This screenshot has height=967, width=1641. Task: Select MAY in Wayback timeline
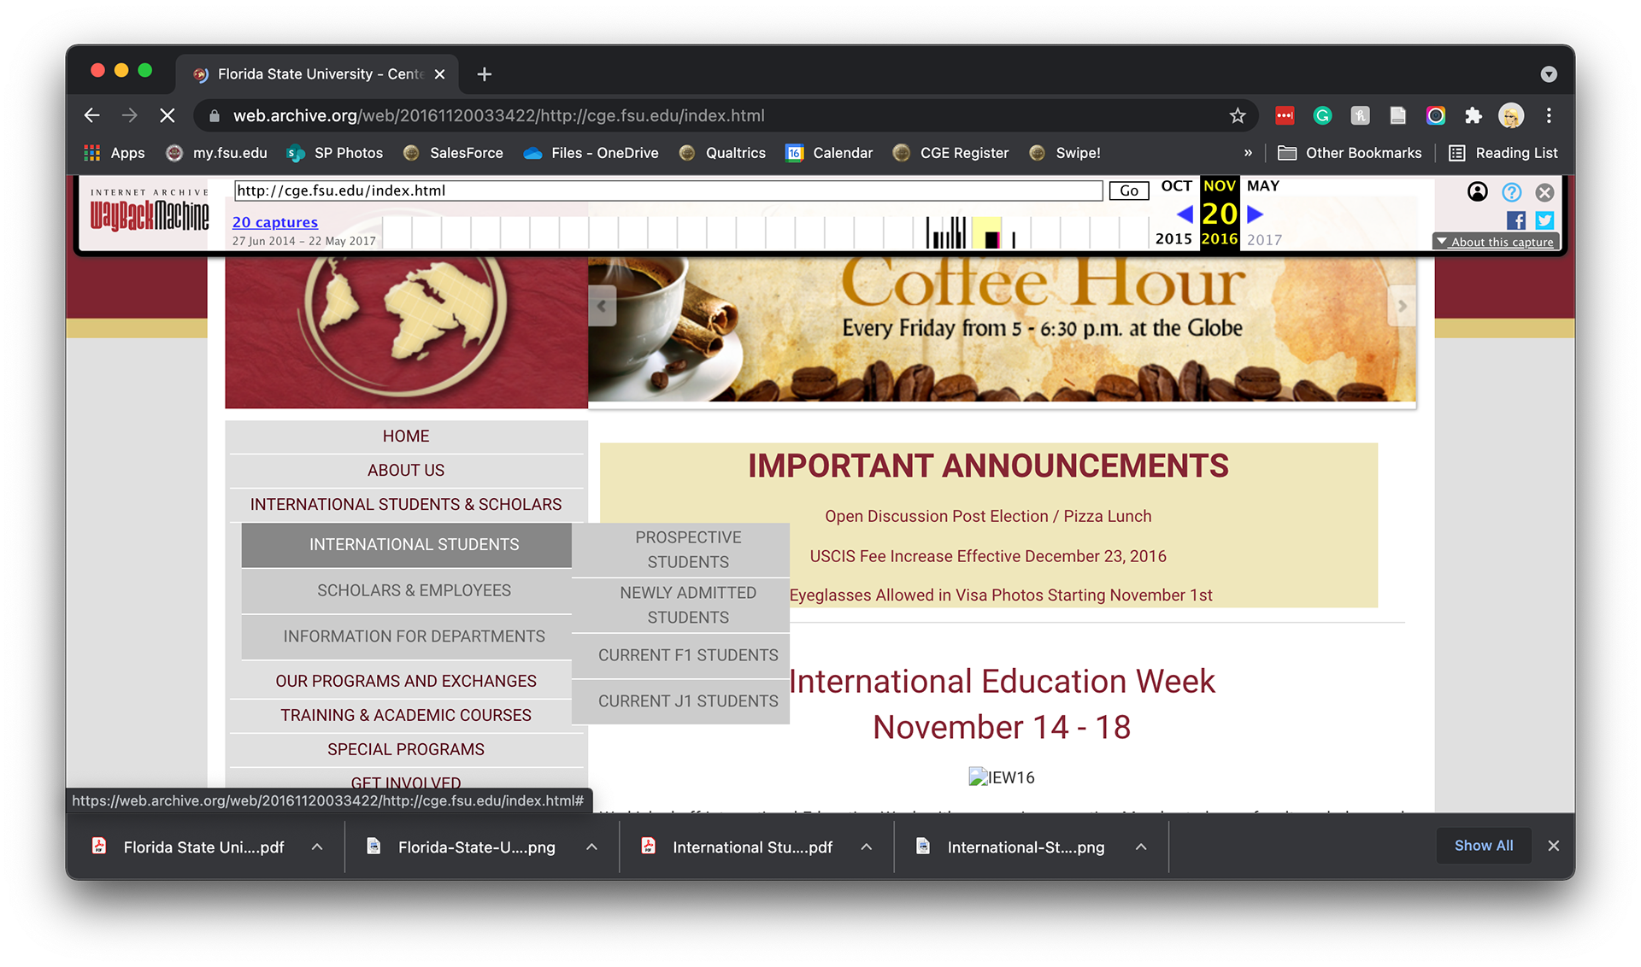(x=1262, y=186)
